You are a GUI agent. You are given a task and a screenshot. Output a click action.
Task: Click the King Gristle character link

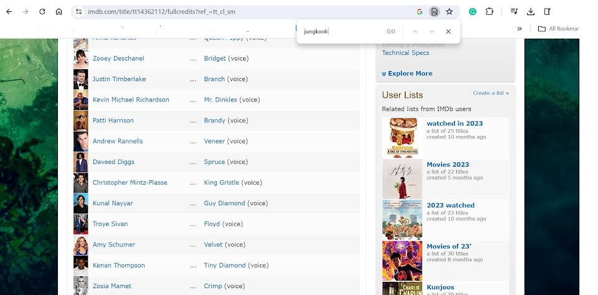pos(222,182)
